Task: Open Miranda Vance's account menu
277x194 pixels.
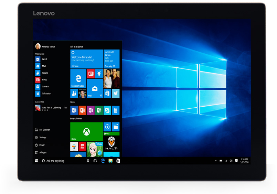Action: (x=45, y=46)
